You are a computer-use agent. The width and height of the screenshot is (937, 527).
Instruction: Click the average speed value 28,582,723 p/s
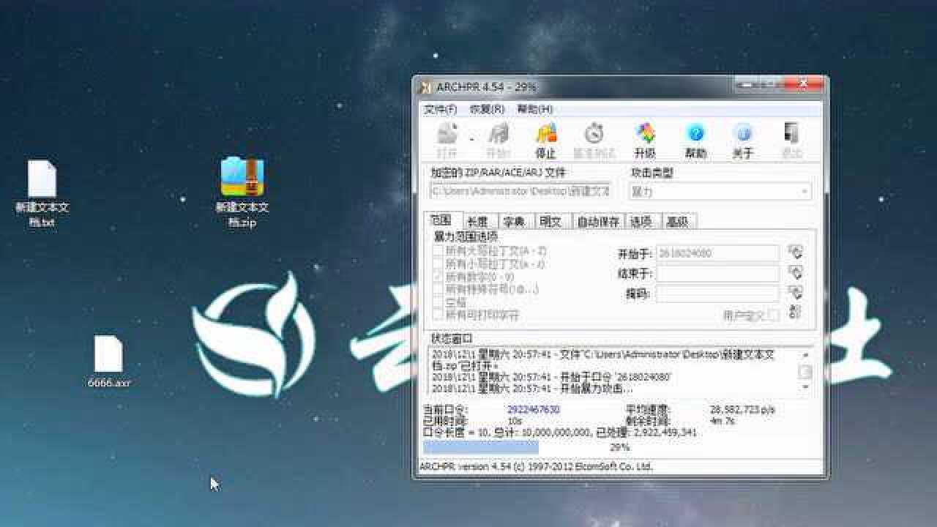point(743,410)
